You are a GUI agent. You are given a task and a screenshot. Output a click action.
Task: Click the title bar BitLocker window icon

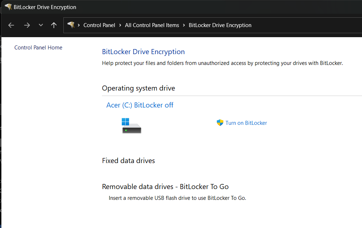point(8,7)
